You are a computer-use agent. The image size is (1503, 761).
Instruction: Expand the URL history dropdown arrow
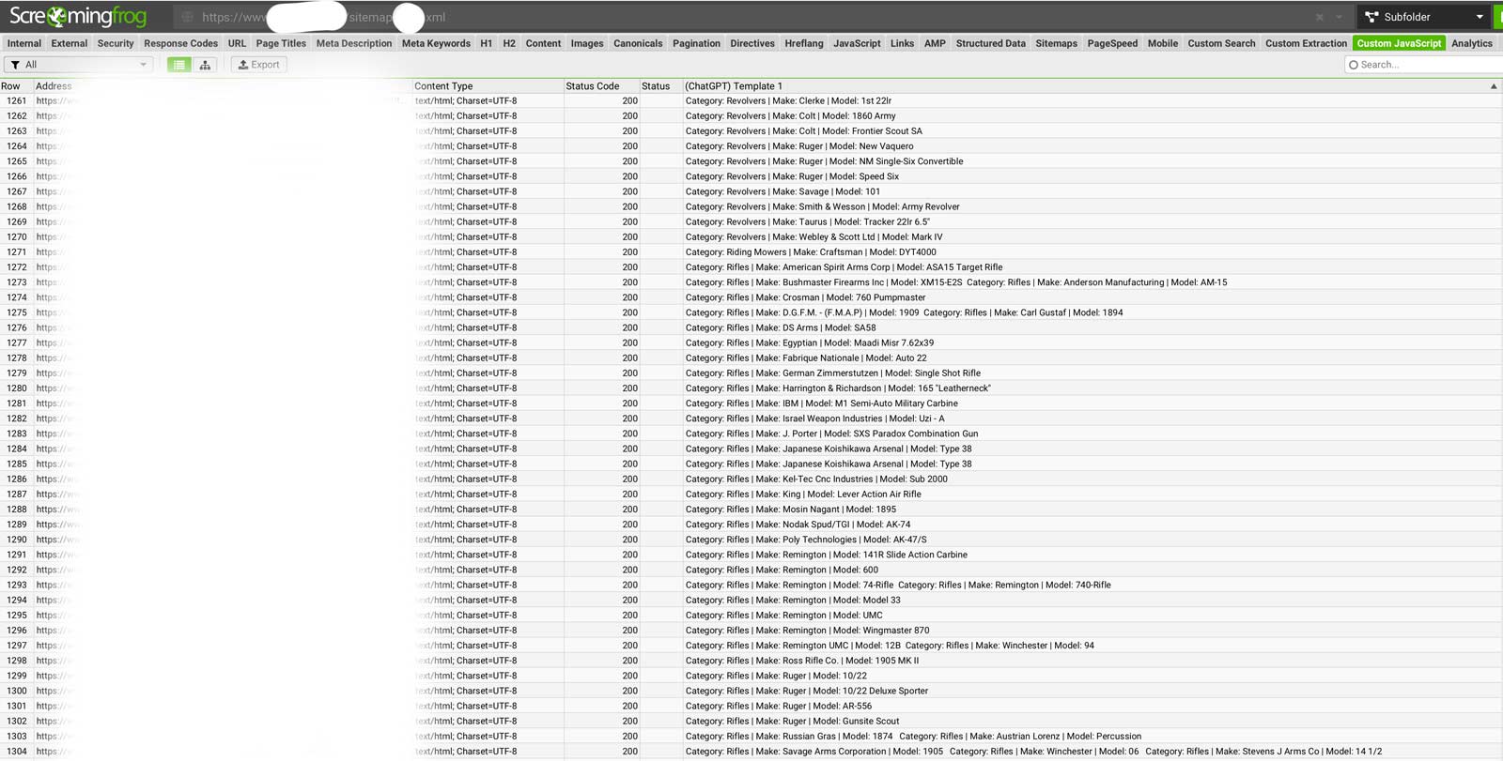[1339, 17]
